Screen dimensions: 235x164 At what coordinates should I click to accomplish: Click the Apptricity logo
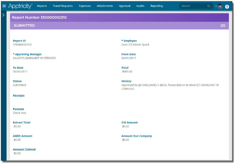coord(20,6)
